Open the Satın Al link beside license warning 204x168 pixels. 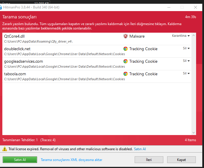point(140,149)
